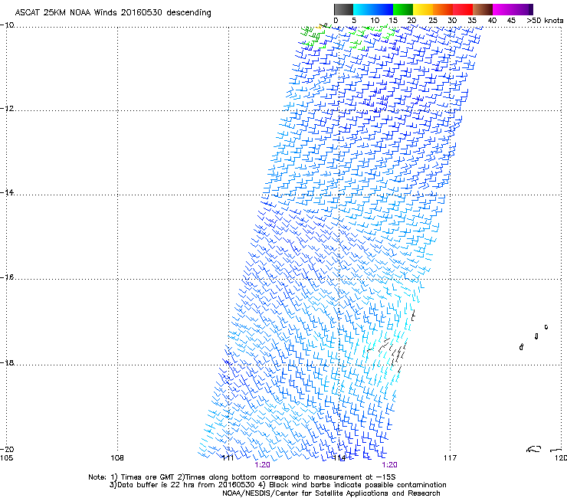Click the ">50 knots" legend label
The height and width of the screenshot is (498, 567).
coord(545,21)
